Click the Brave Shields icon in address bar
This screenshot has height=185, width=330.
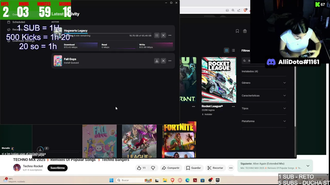pyautogui.click(x=245, y=10)
